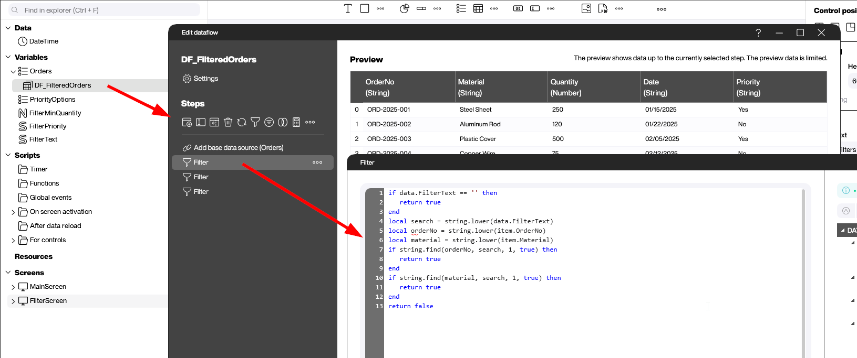Choose the PDF viewer control icon
This screenshot has width=857, height=358.
point(603,8)
